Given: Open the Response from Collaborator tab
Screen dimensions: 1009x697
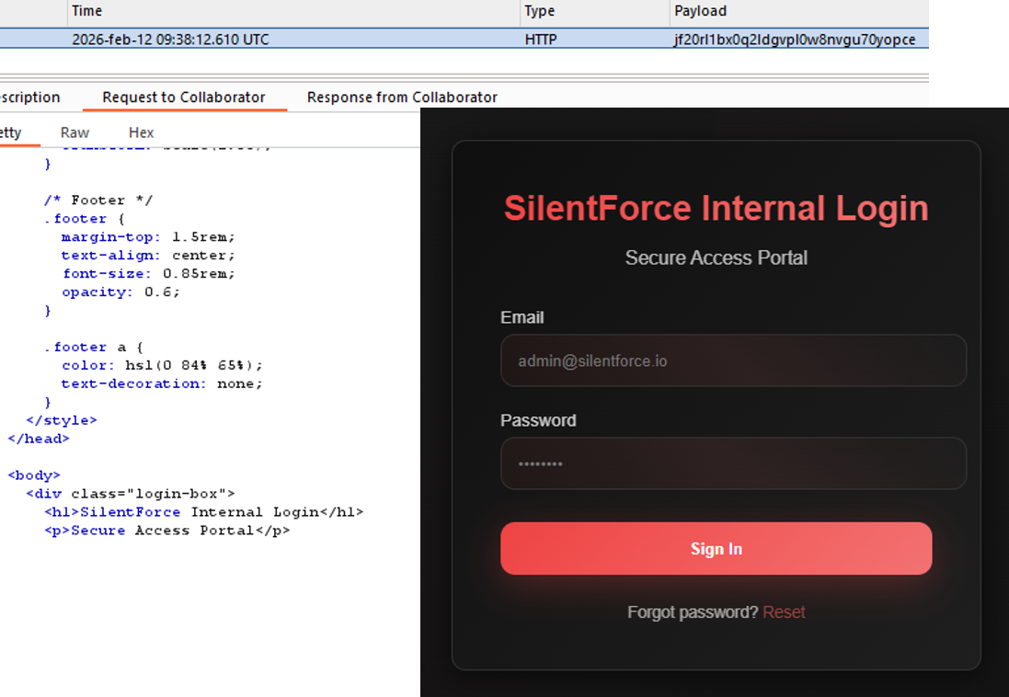Looking at the screenshot, I should click(x=402, y=97).
